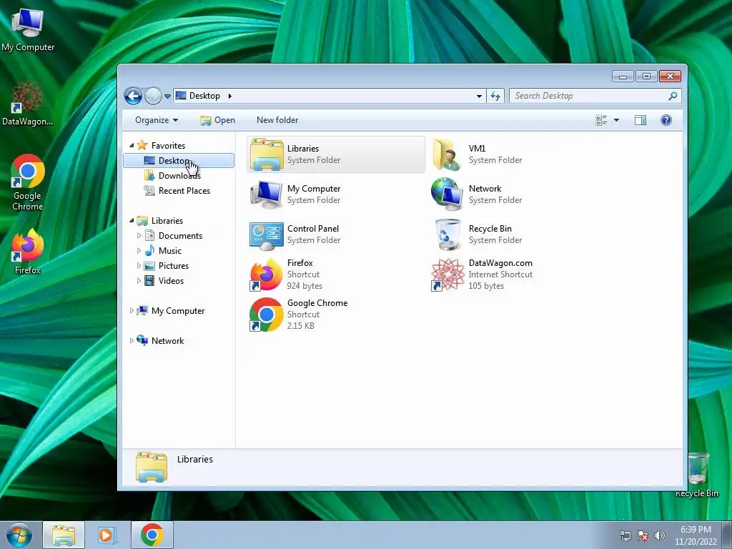Expand Network in navigation pane
This screenshot has height=549, width=732.
pyautogui.click(x=132, y=341)
